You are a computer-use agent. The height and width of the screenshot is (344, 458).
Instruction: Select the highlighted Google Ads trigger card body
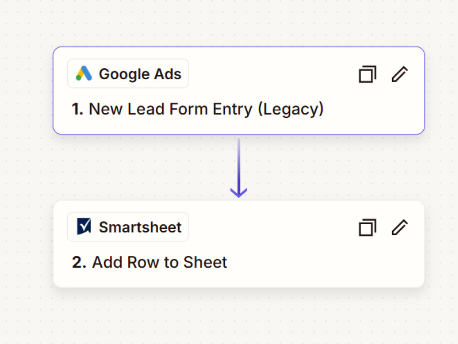pos(239,90)
